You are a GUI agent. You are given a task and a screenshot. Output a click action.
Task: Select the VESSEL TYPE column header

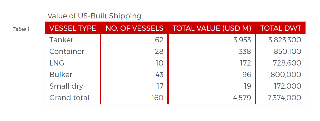[73, 28]
